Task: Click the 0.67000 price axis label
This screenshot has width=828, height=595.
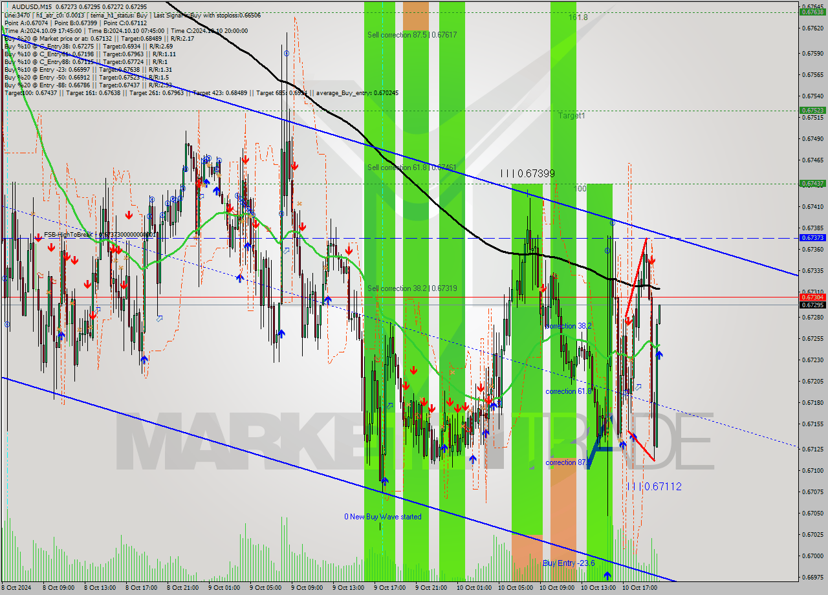Action: coord(812,556)
